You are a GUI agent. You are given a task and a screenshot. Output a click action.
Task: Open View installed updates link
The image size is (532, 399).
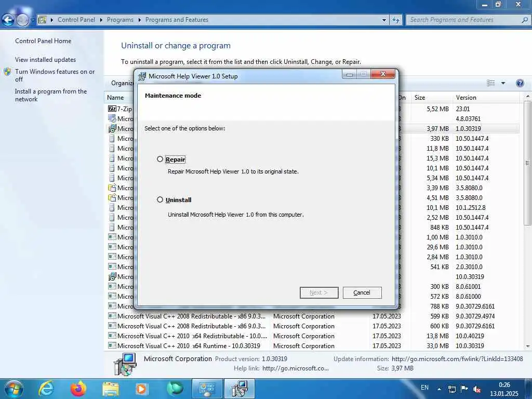point(46,59)
